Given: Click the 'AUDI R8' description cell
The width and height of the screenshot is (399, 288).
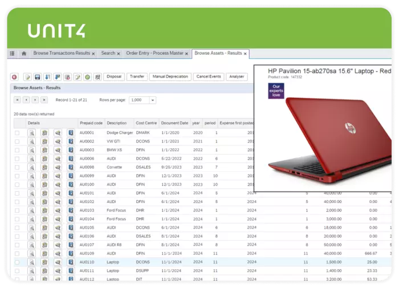Looking at the screenshot, I should click(114, 245).
